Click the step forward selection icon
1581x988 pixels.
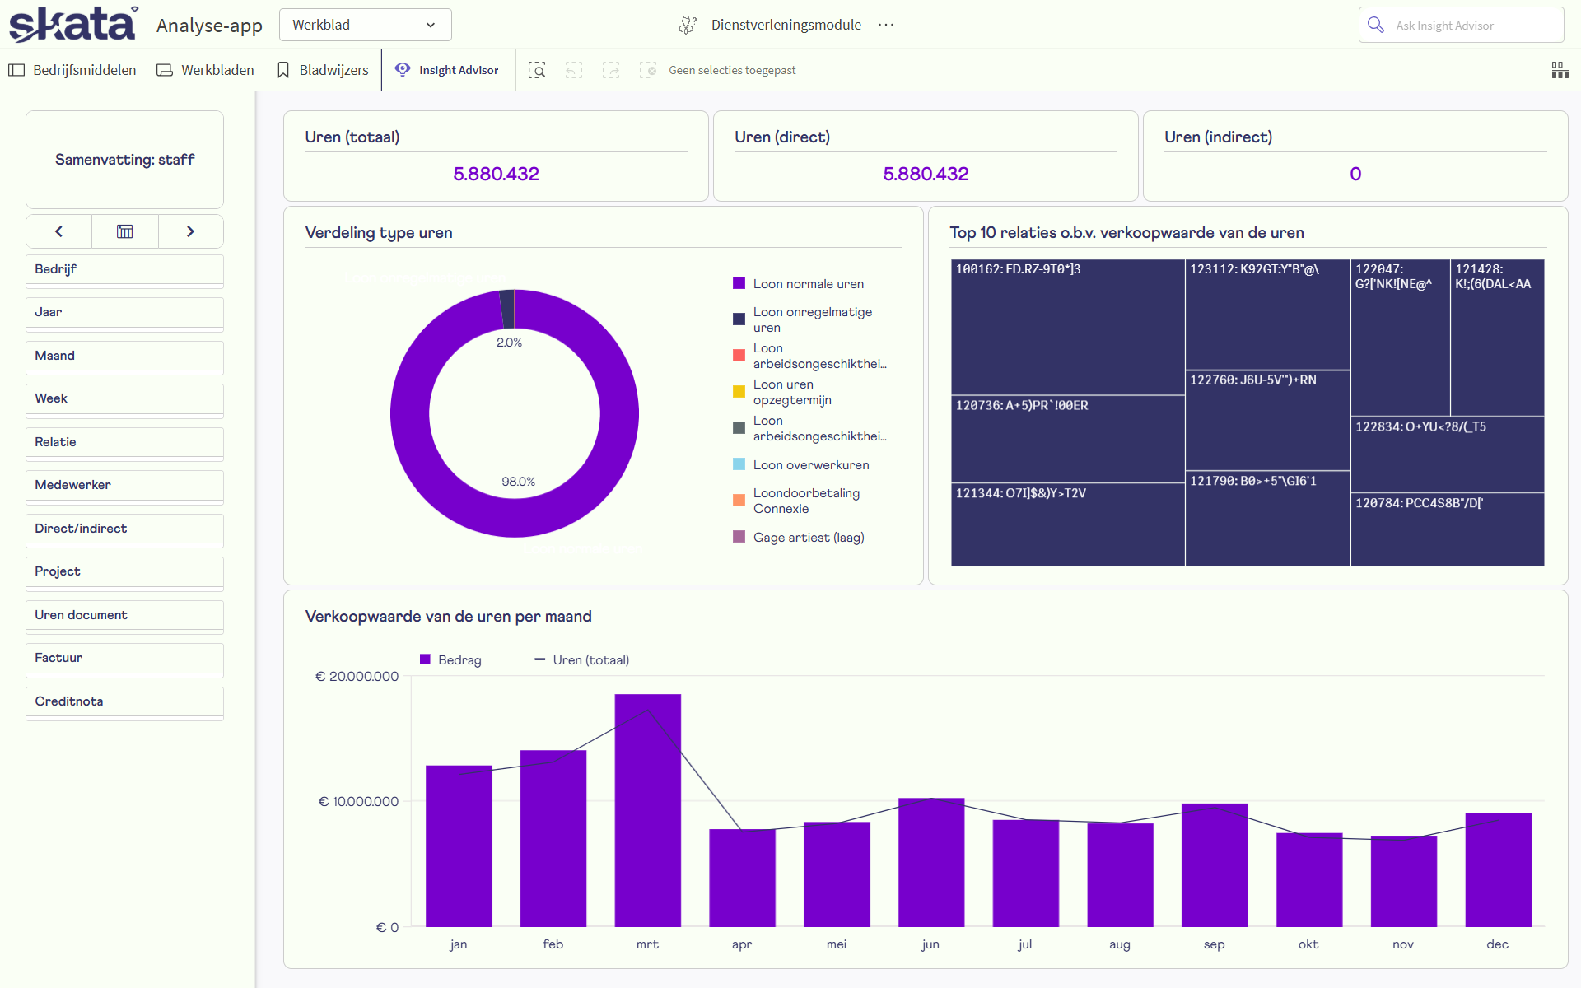[x=611, y=70]
